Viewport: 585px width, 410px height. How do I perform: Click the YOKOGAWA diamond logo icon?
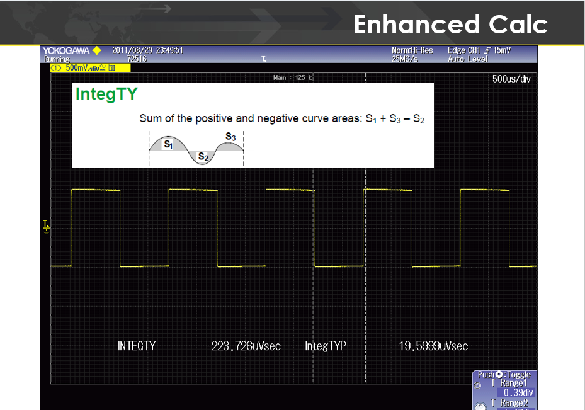click(x=96, y=50)
